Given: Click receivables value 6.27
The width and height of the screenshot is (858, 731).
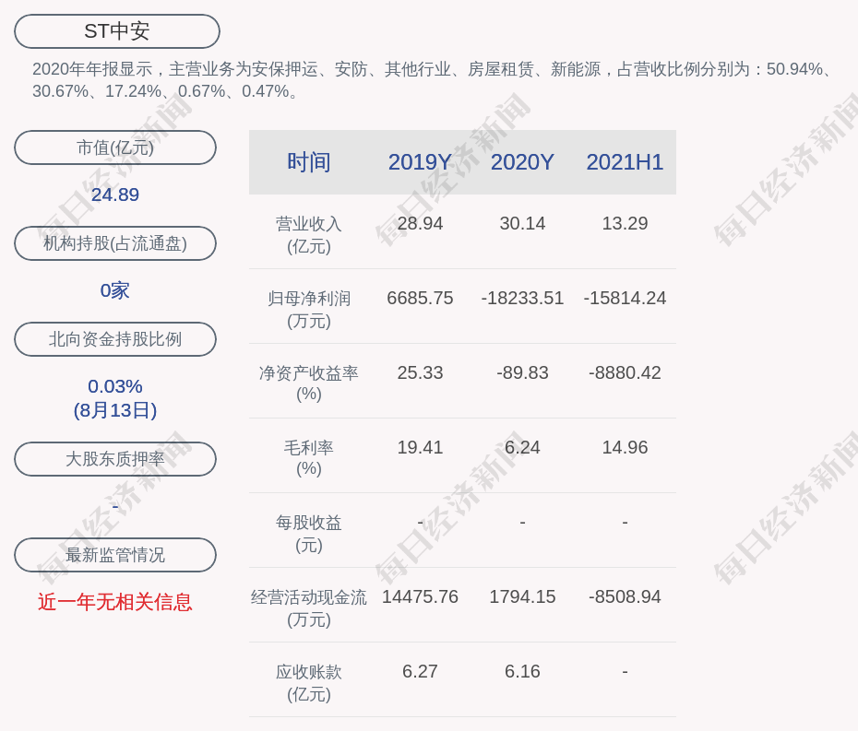Looking at the screenshot, I should point(420,671).
